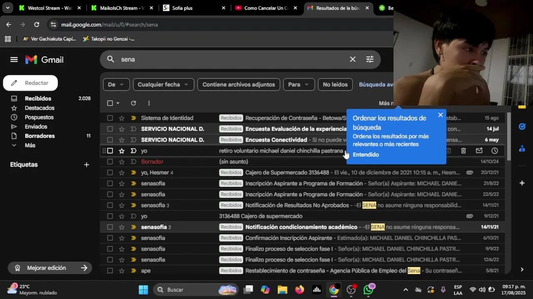533x299 pixels.
Task: Expand the side panel arrow at bottom right
Action: (522, 270)
